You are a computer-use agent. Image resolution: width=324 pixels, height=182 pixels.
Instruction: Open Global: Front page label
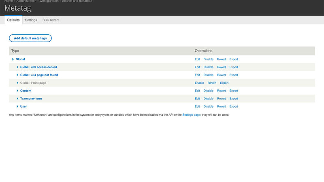pos(33,83)
